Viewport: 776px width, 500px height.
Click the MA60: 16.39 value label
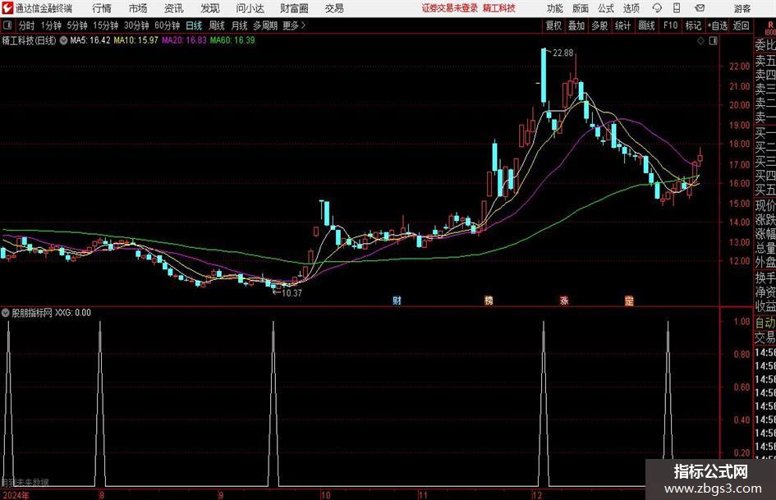pos(232,40)
